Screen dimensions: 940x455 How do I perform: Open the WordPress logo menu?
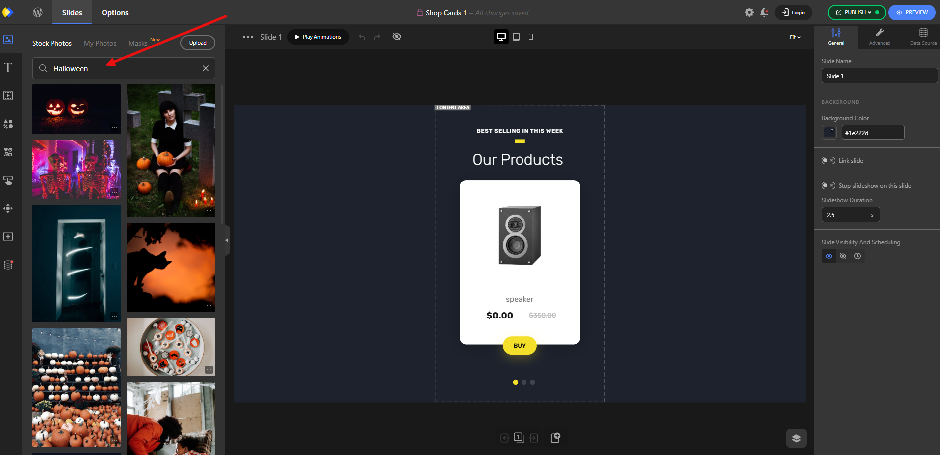point(38,12)
